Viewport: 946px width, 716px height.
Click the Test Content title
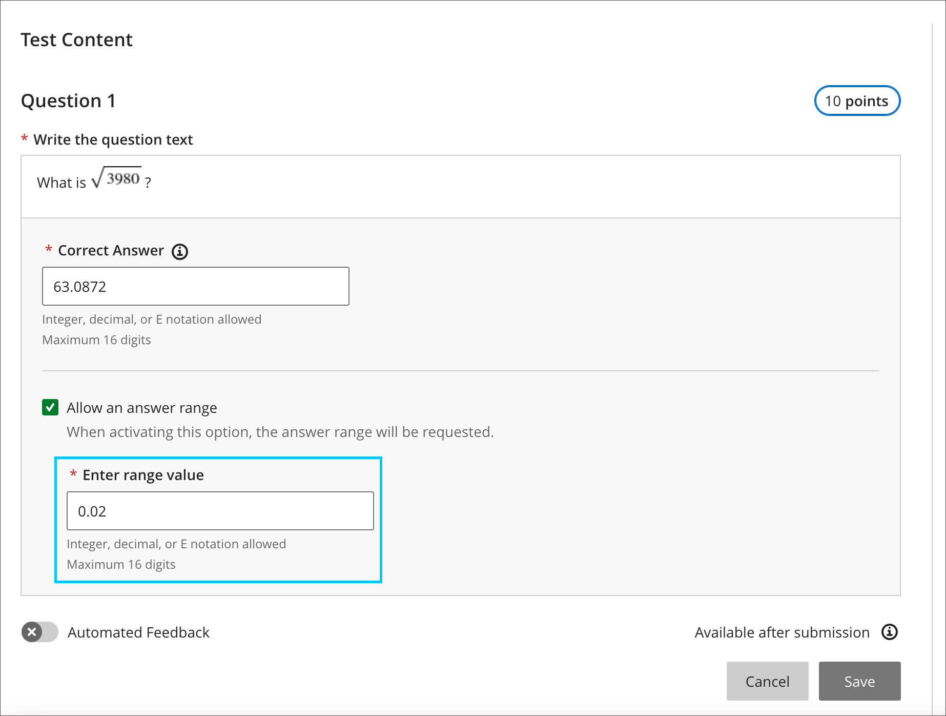pos(76,40)
